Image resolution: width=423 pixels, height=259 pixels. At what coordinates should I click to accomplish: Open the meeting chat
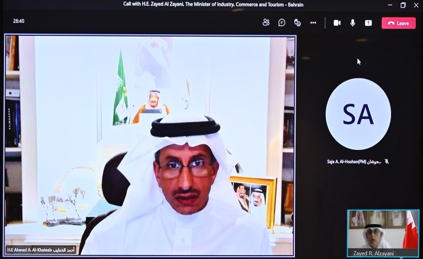pyautogui.click(x=282, y=23)
